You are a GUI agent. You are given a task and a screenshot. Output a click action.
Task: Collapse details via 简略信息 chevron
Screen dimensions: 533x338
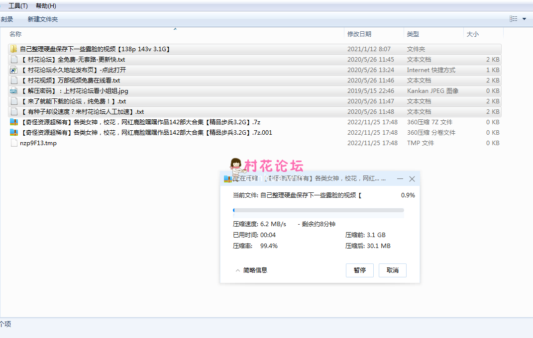[x=238, y=270]
